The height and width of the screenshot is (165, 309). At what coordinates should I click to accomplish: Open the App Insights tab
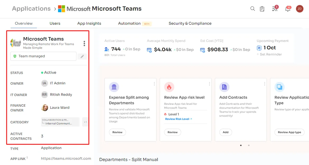89,23
